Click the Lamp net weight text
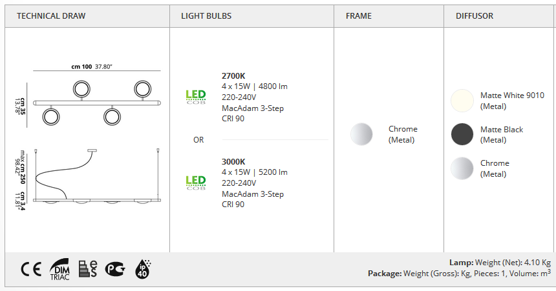The height and width of the screenshot is (291, 556). pos(500,263)
